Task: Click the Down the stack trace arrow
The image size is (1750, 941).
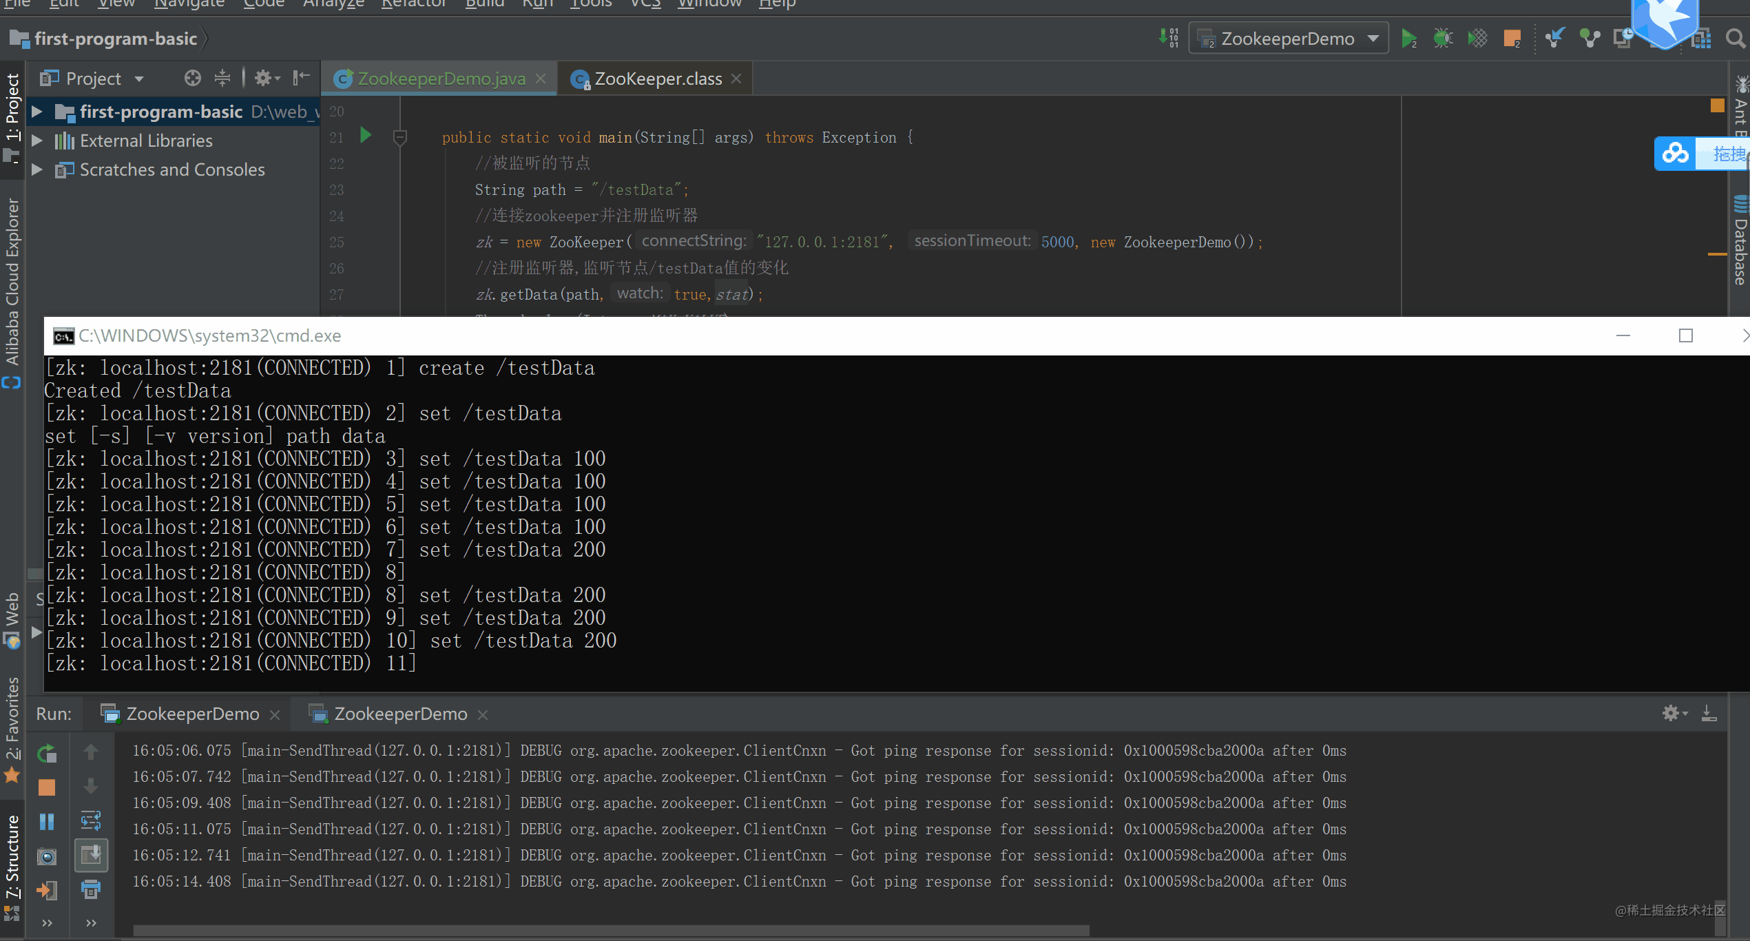Action: pyautogui.click(x=91, y=786)
